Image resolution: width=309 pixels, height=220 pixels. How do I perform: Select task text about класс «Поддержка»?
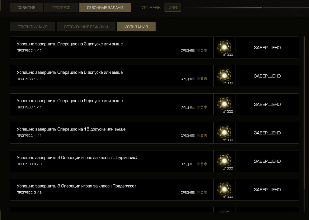pyautogui.click(x=76, y=186)
